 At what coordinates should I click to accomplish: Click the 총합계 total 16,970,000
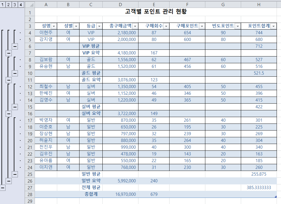point(120,194)
